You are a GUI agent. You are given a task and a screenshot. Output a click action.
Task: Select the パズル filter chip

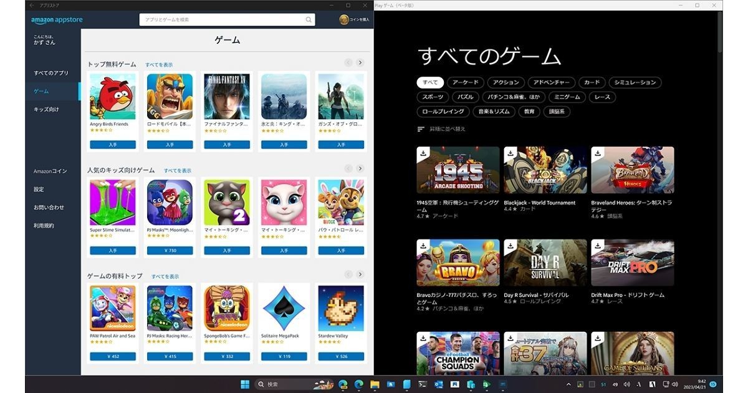pos(465,97)
